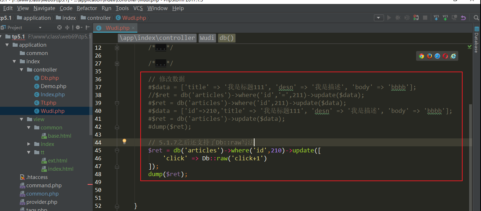Click the purple Revert arrow icon

click(x=463, y=18)
